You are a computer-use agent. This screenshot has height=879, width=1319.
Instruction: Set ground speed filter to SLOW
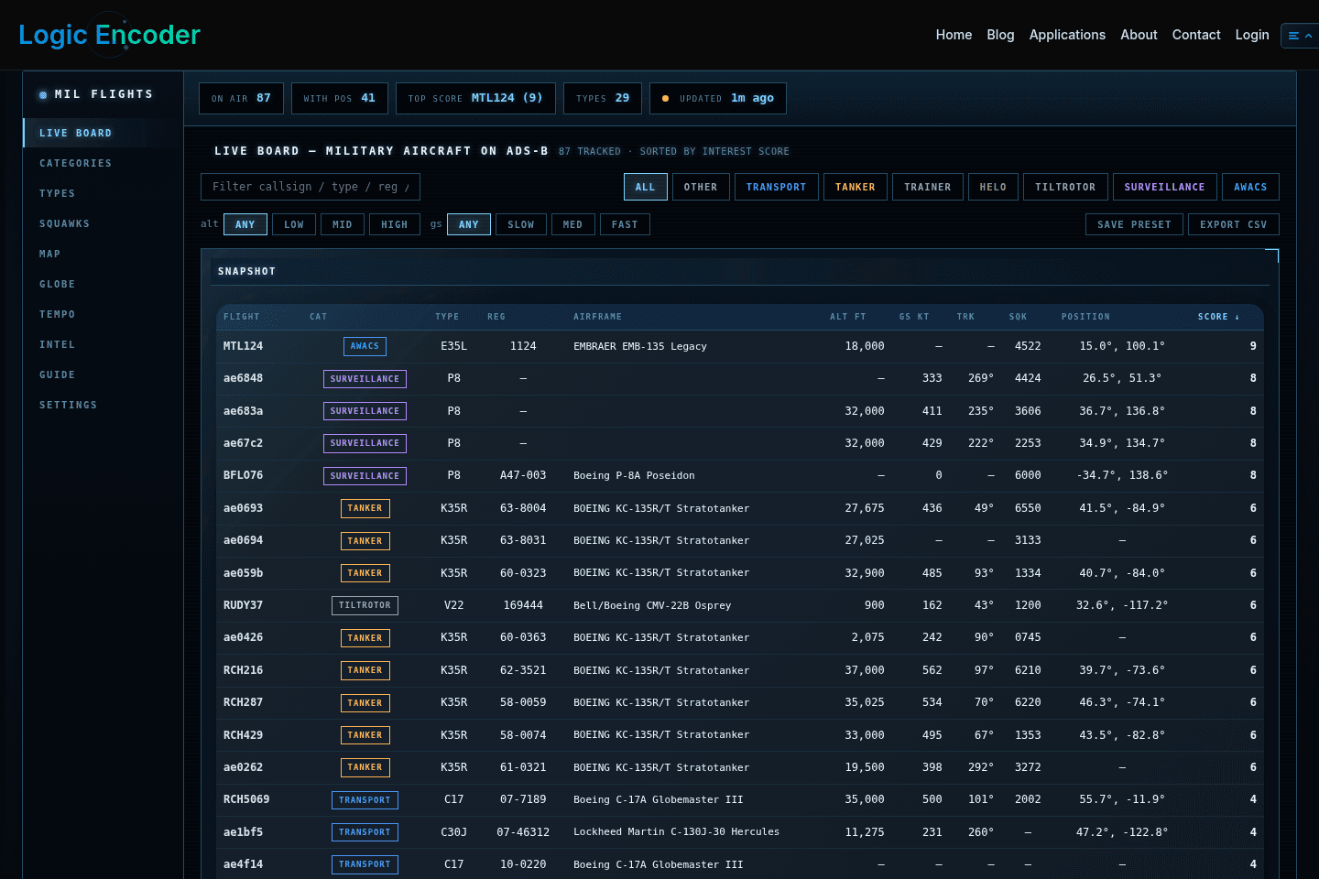coord(521,224)
